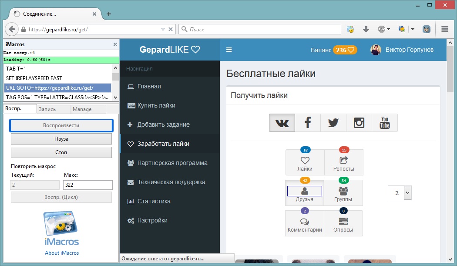Switch to the Запись tab
The height and width of the screenshot is (266, 457).
pyautogui.click(x=54, y=109)
